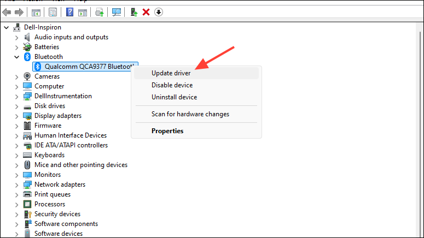Select the Software devices label
The image size is (424, 238).
point(59,234)
